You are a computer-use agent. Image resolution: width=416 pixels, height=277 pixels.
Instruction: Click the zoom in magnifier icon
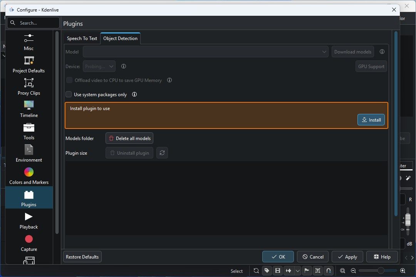pos(403,270)
